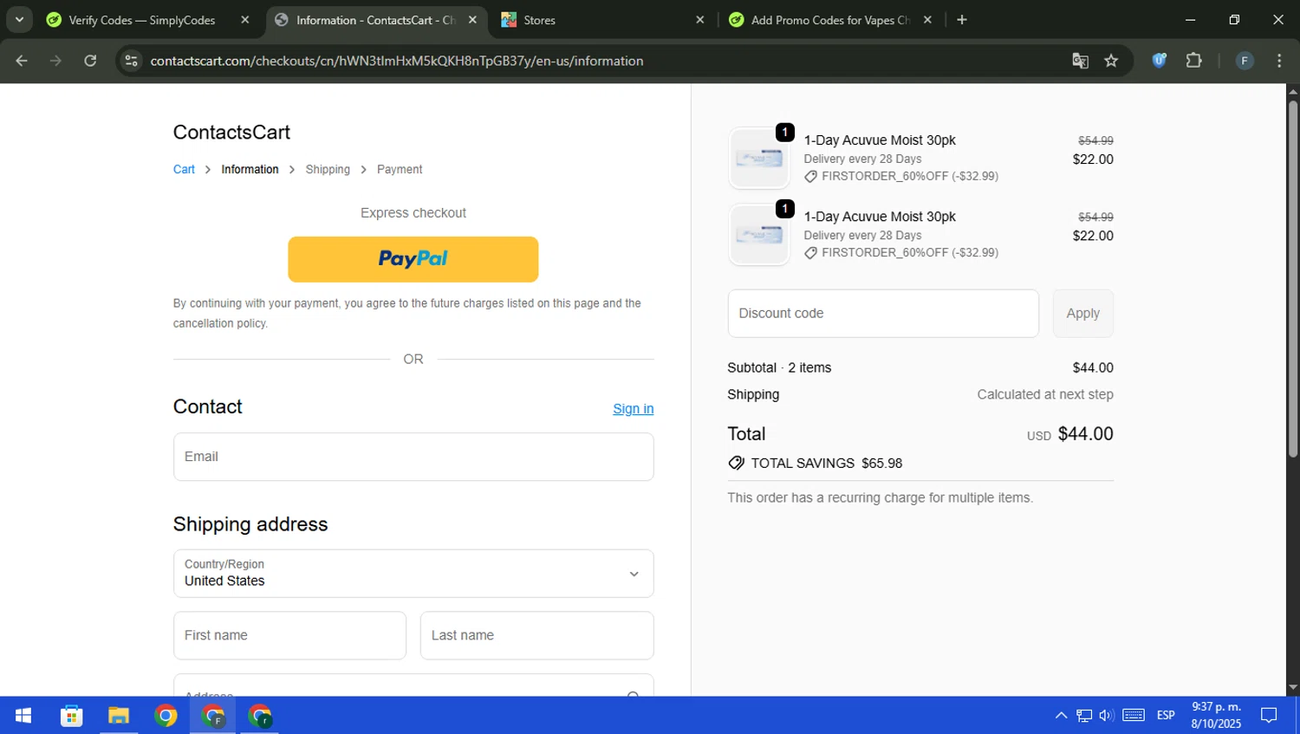
Task: Click the Total Savings tag icon
Action: point(737,463)
